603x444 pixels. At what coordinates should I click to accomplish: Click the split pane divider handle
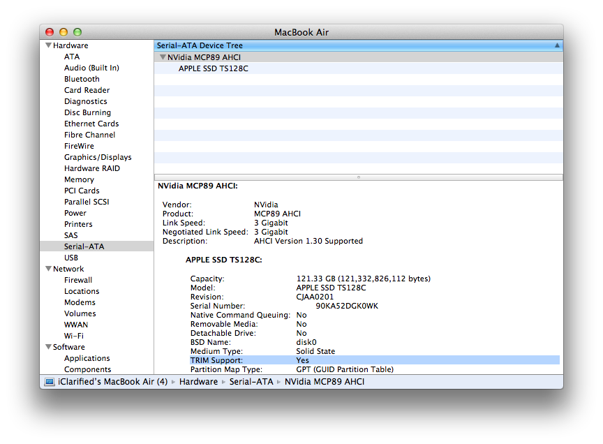click(358, 177)
